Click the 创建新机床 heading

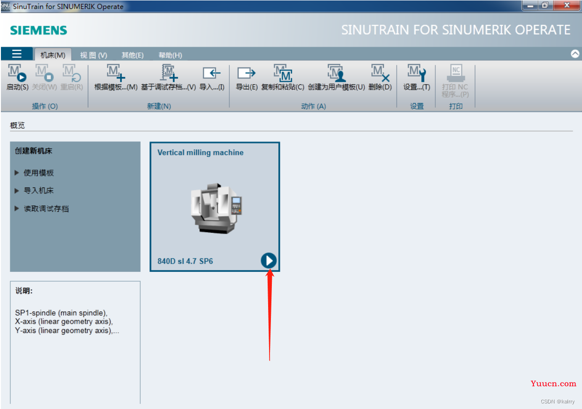pos(34,151)
